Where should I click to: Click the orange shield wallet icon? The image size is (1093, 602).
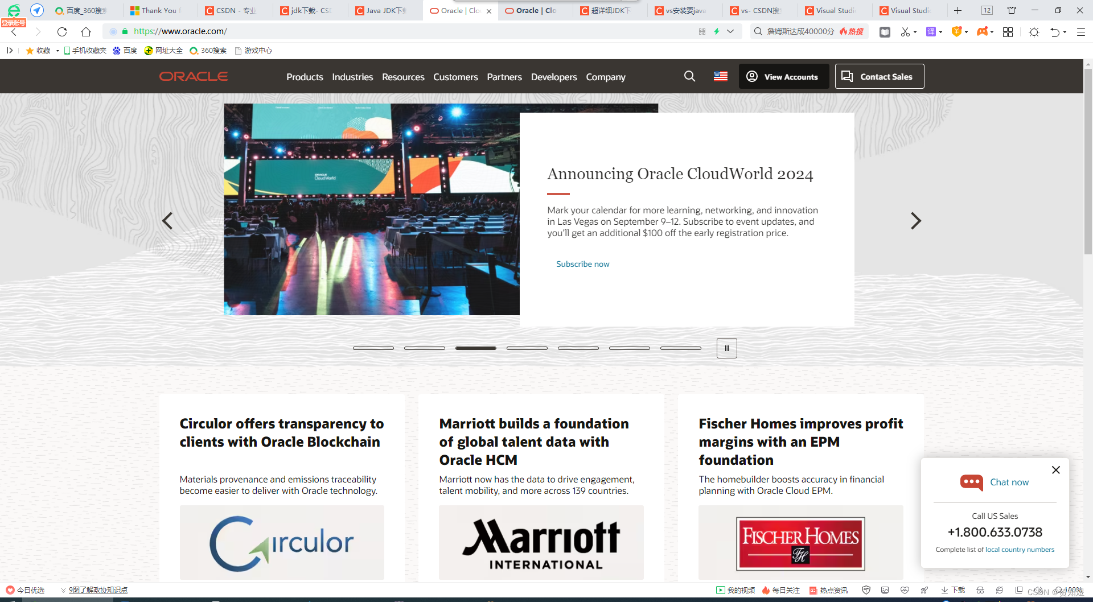pyautogui.click(x=956, y=32)
